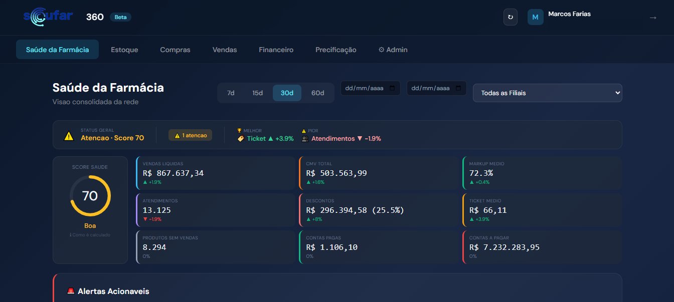The image size is (674, 302).
Task: Select the 30d period
Action: pos(287,93)
